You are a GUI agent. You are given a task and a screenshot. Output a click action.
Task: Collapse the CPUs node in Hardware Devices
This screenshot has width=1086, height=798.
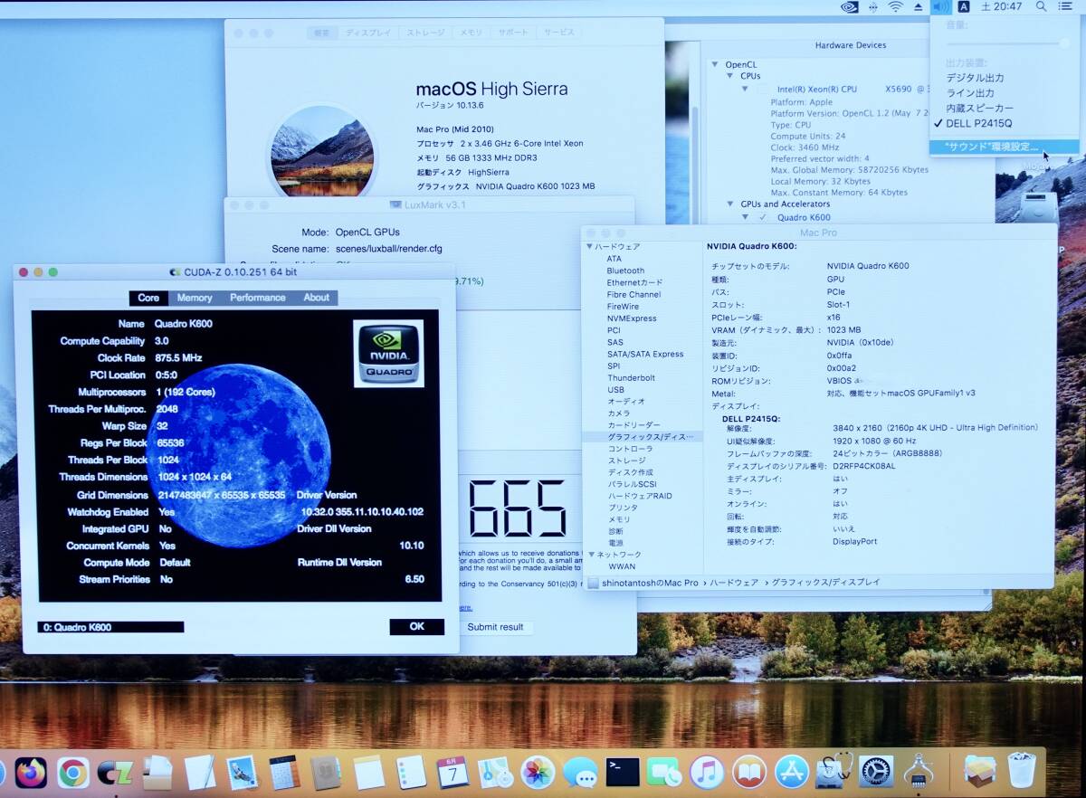[730, 77]
